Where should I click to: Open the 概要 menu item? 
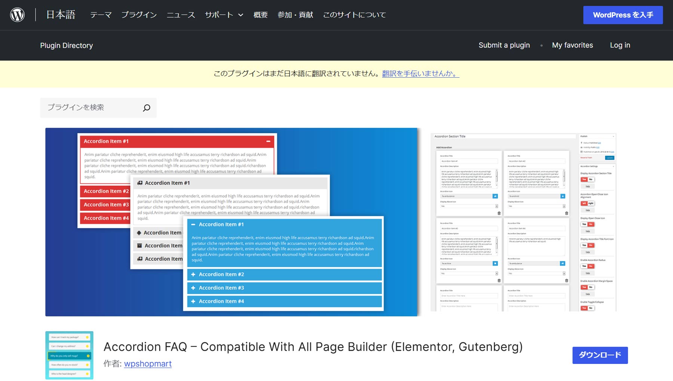[260, 15]
